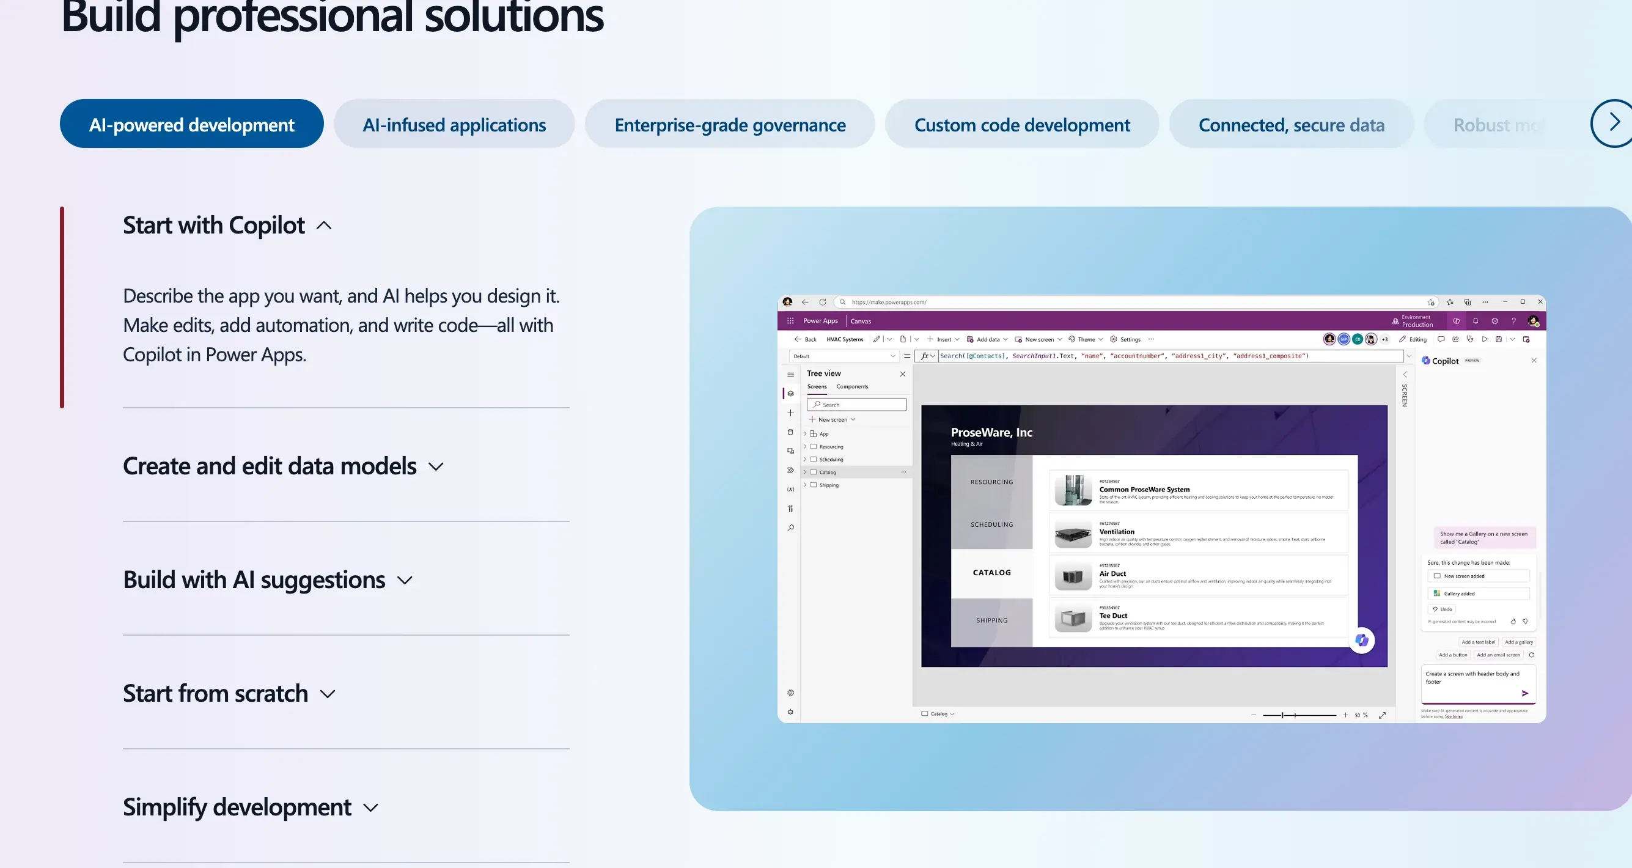Click the search magnifier icon in left rail

pyautogui.click(x=790, y=528)
